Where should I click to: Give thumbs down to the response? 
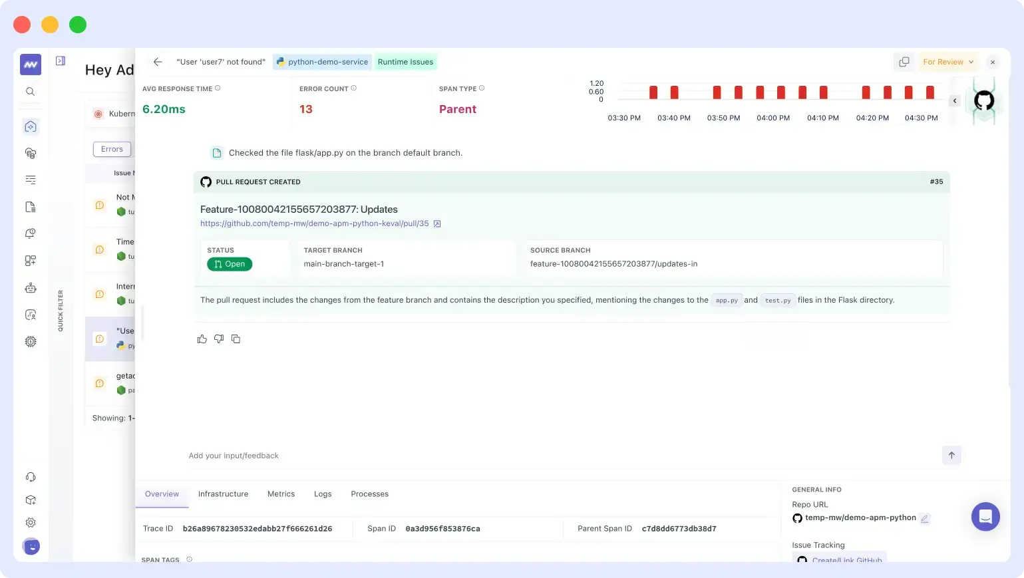coord(219,339)
